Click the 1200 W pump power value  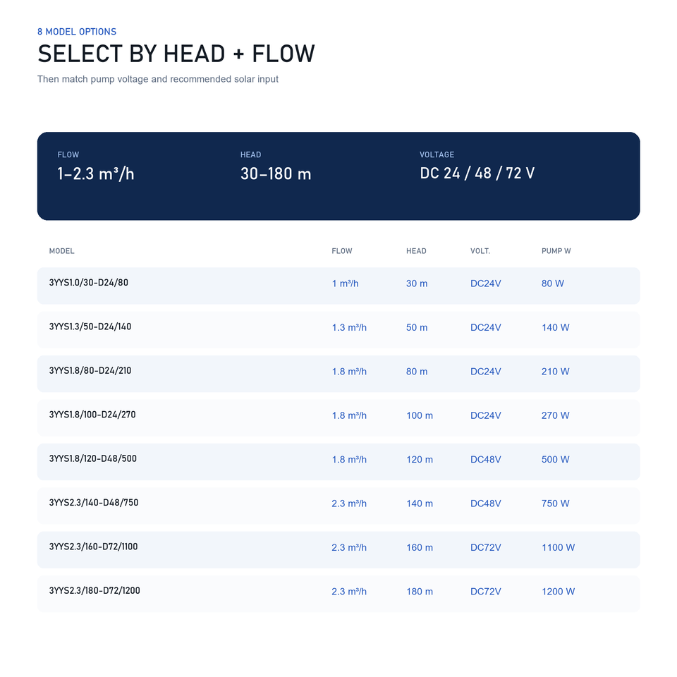[558, 592]
